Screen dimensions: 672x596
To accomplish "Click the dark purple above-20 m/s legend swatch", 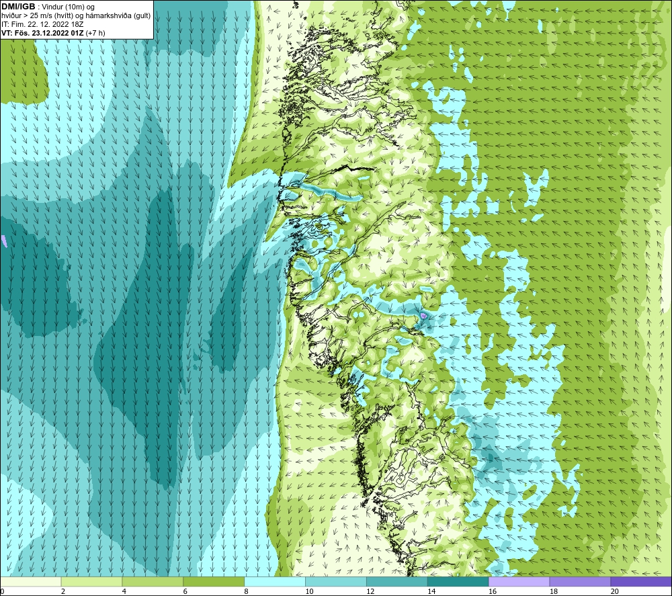I will [x=641, y=581].
